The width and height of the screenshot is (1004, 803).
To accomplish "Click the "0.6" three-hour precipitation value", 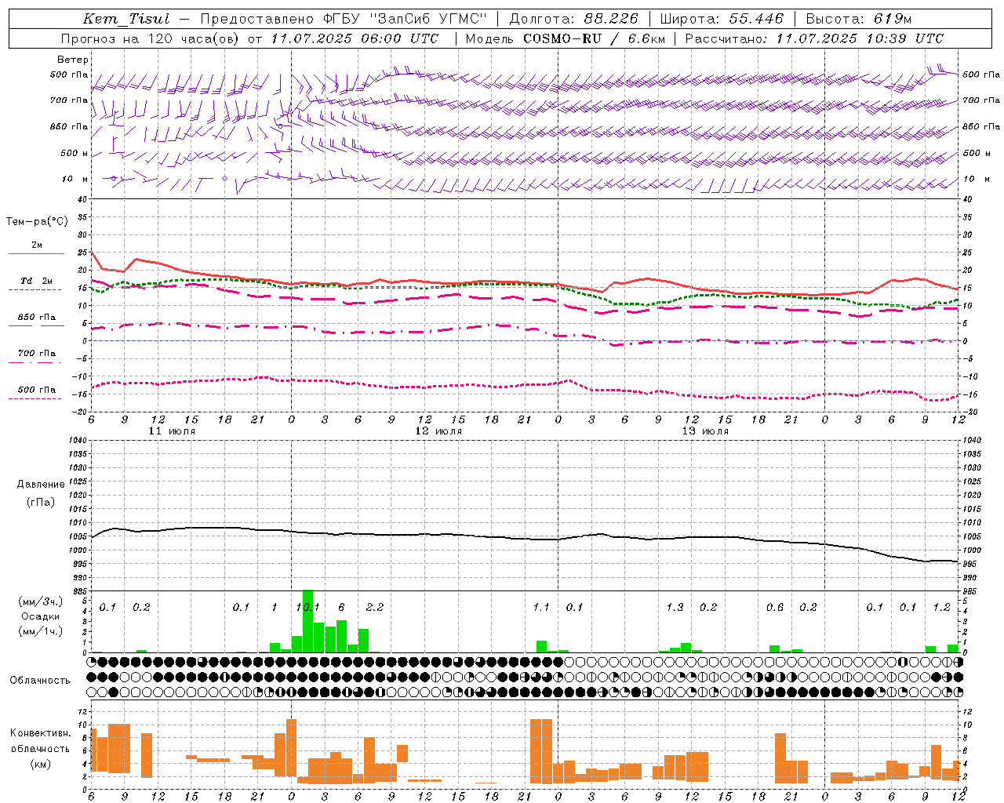I will pos(775,607).
